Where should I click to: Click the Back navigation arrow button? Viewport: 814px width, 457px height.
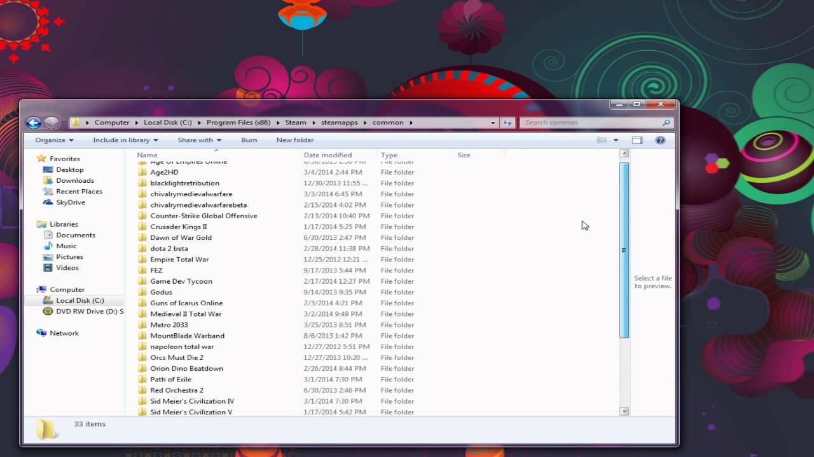tap(34, 123)
